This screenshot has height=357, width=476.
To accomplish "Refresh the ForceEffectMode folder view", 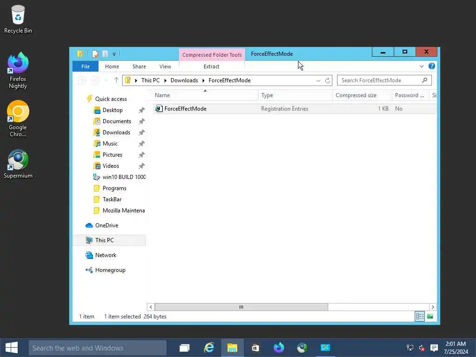I will 328,80.
